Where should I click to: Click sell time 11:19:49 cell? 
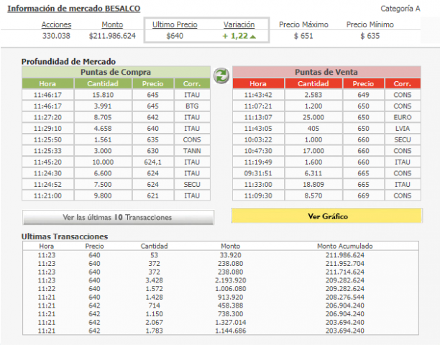click(x=258, y=162)
